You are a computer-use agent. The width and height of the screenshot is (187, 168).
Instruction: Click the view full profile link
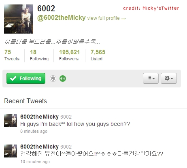[x=106, y=18]
